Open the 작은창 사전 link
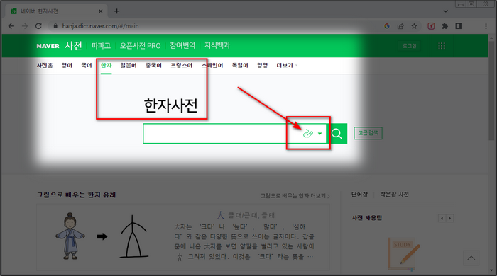Image resolution: width=497 pixels, height=276 pixels. tap(394, 195)
